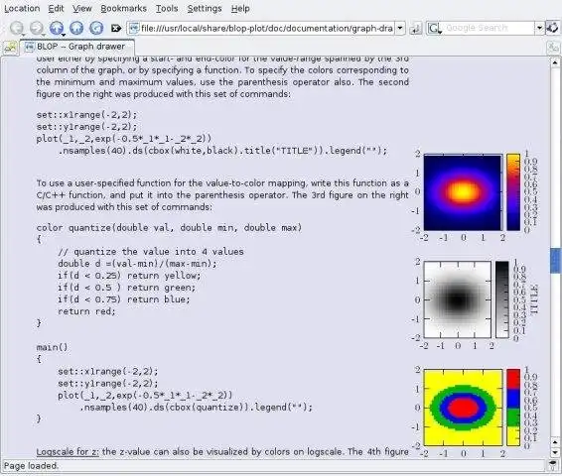Click the Forward navigation arrow icon
This screenshot has width=562, height=476.
tap(36, 28)
